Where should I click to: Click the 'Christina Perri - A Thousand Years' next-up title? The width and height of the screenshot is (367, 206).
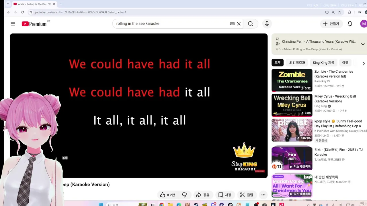point(319,41)
